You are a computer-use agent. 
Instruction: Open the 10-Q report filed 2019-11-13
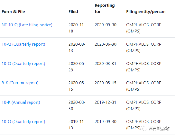point(23,122)
